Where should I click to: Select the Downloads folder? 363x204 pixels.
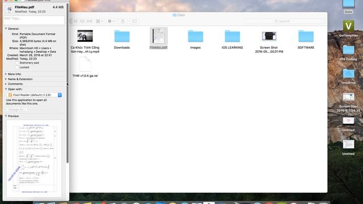pyautogui.click(x=122, y=36)
